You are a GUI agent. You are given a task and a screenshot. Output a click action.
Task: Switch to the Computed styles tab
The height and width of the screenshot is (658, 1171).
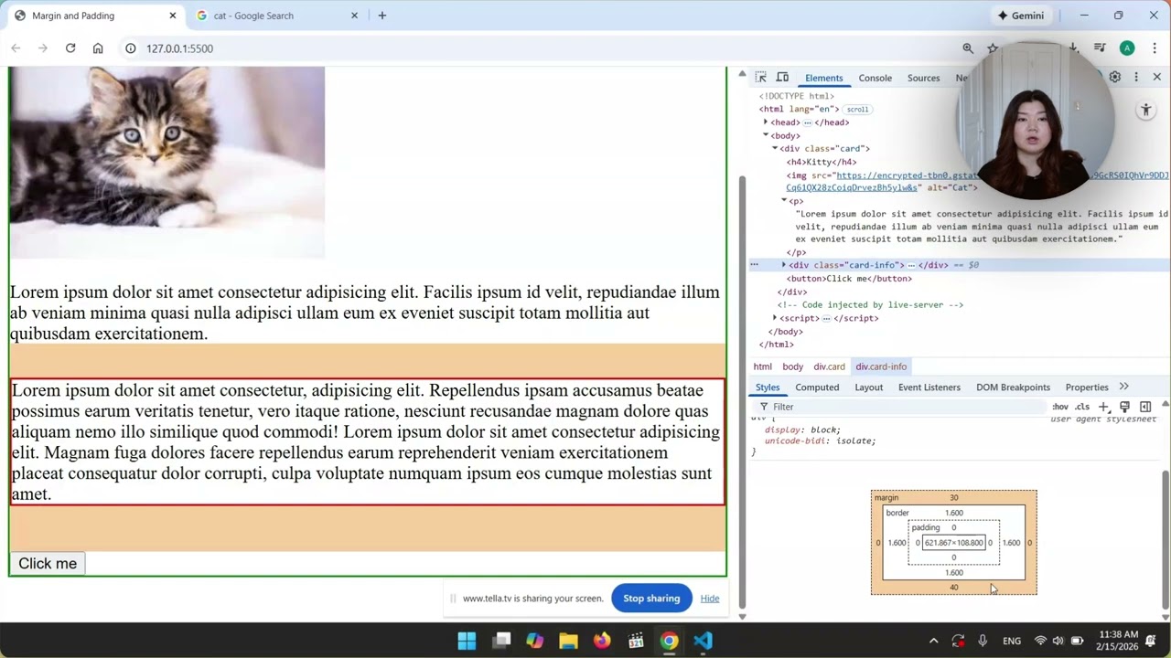point(817,387)
